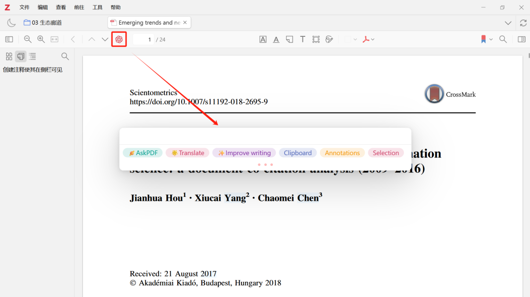The image size is (530, 297).
Task: Expand the tab list chevron
Action: click(508, 23)
